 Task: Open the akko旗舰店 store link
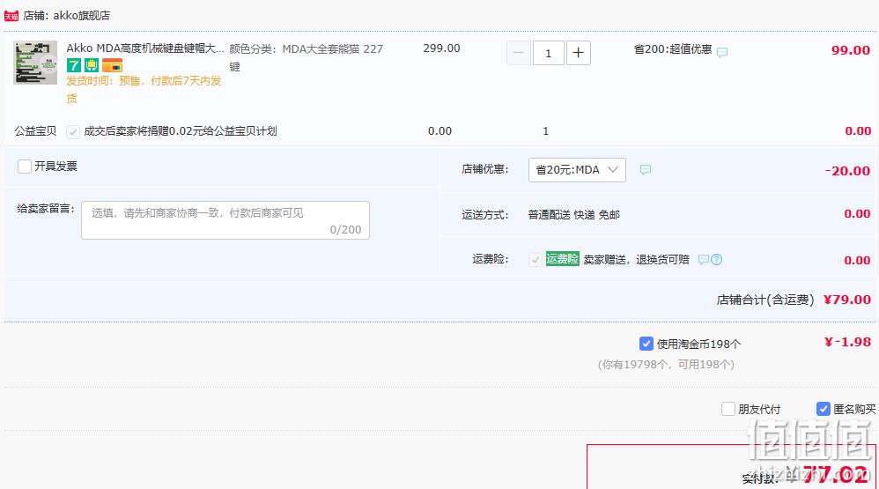pos(81,16)
